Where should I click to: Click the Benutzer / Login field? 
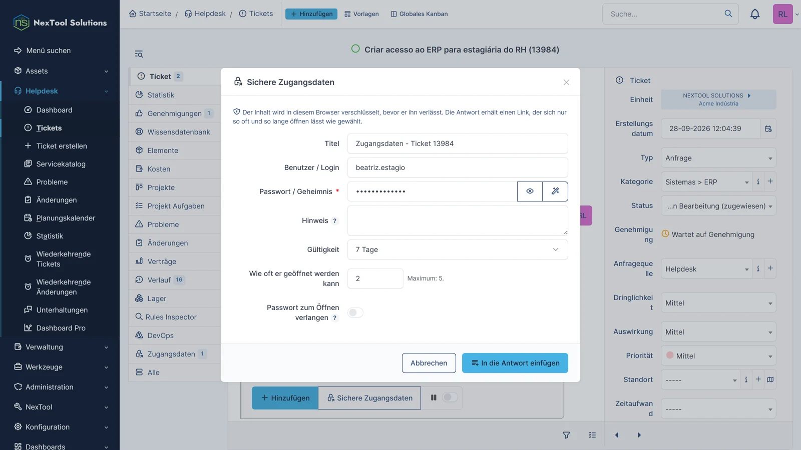point(458,167)
